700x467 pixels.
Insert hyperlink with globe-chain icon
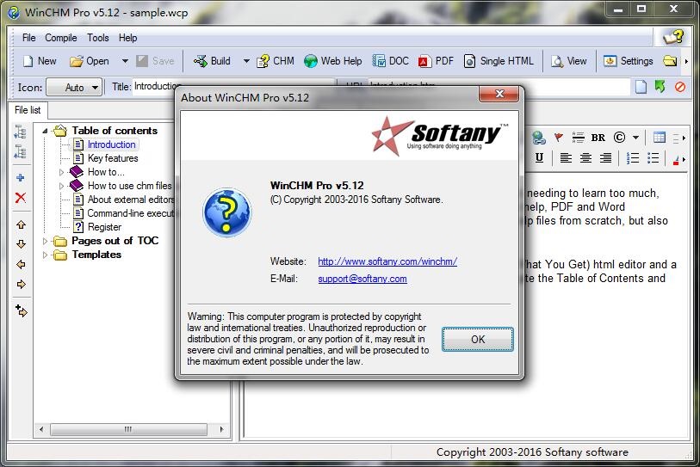pos(539,138)
